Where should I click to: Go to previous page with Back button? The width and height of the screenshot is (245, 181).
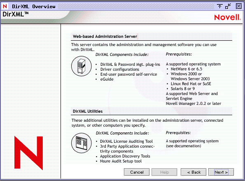click(x=194, y=172)
